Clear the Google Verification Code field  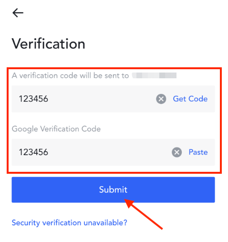click(x=176, y=152)
